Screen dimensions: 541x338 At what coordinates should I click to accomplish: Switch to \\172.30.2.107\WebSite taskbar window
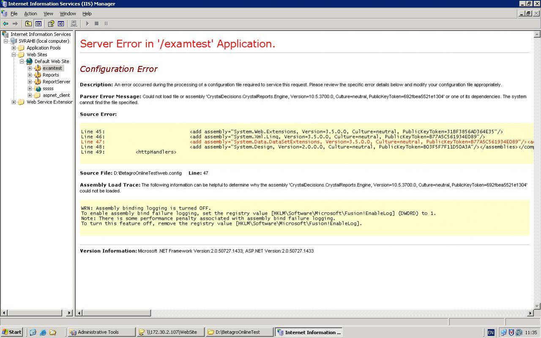coord(171,332)
